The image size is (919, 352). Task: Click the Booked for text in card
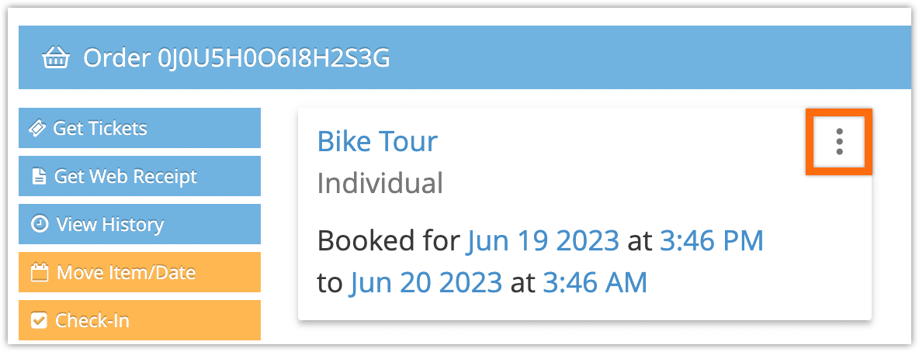click(389, 240)
